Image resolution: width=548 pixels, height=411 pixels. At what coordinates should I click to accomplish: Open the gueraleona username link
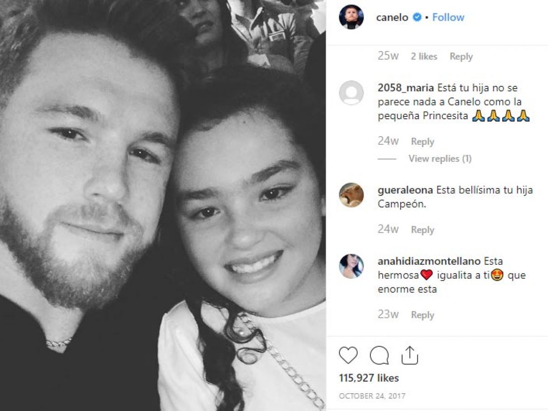pos(406,190)
